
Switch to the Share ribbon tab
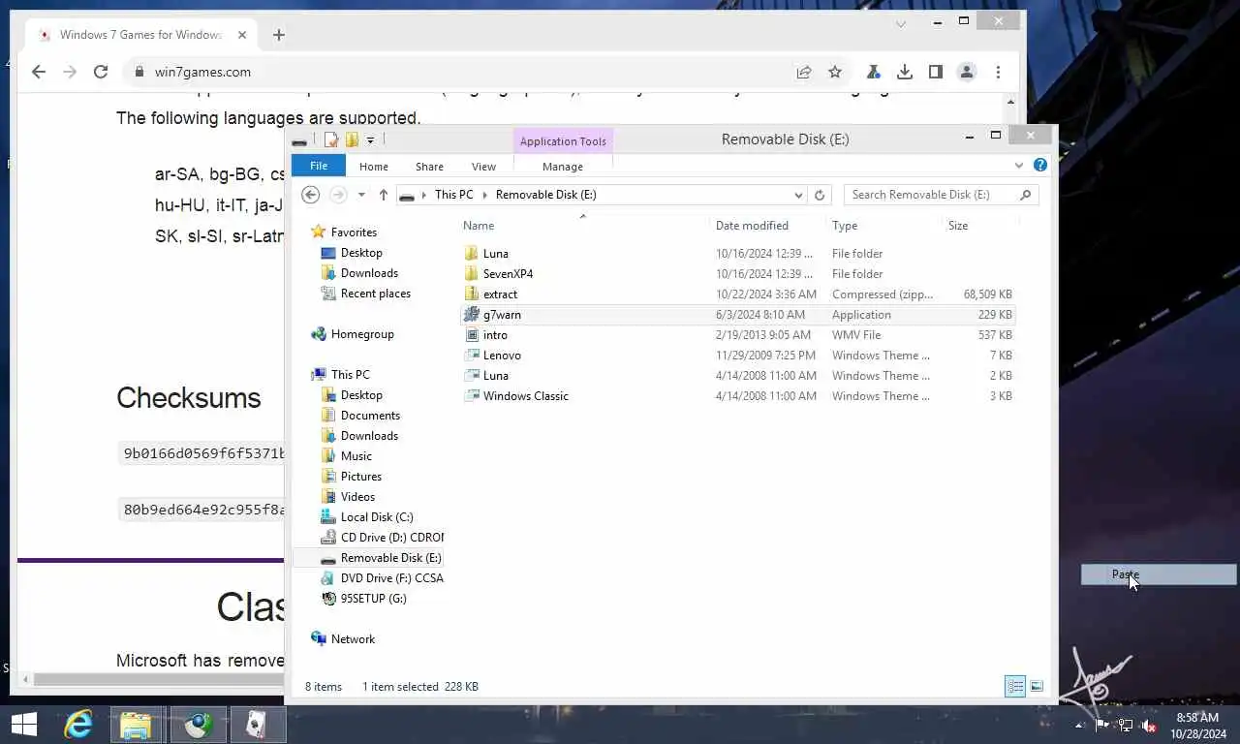click(x=429, y=167)
